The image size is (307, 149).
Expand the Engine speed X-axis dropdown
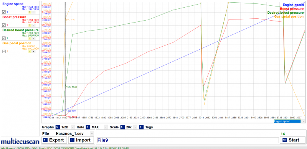(x=303, y=121)
